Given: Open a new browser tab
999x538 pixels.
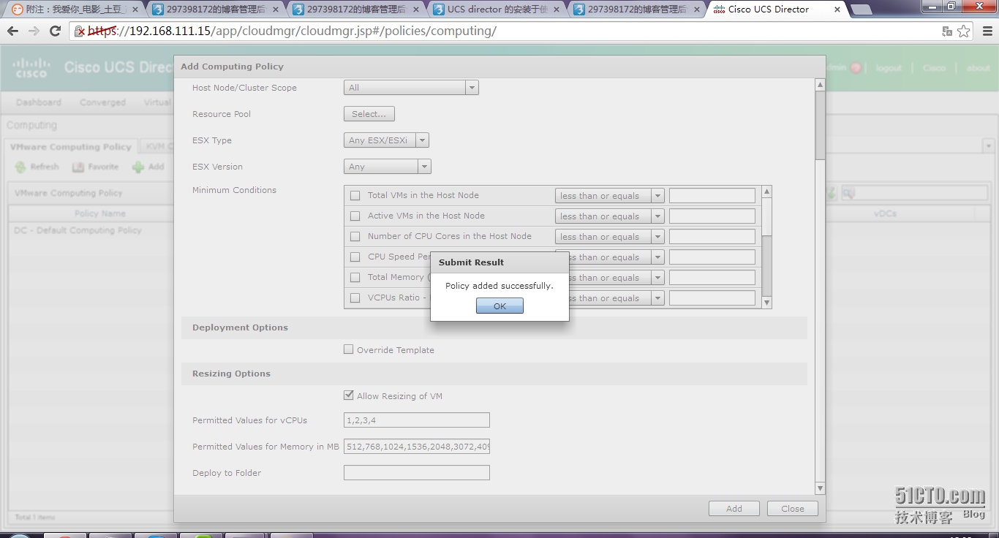Looking at the screenshot, I should (862, 10).
